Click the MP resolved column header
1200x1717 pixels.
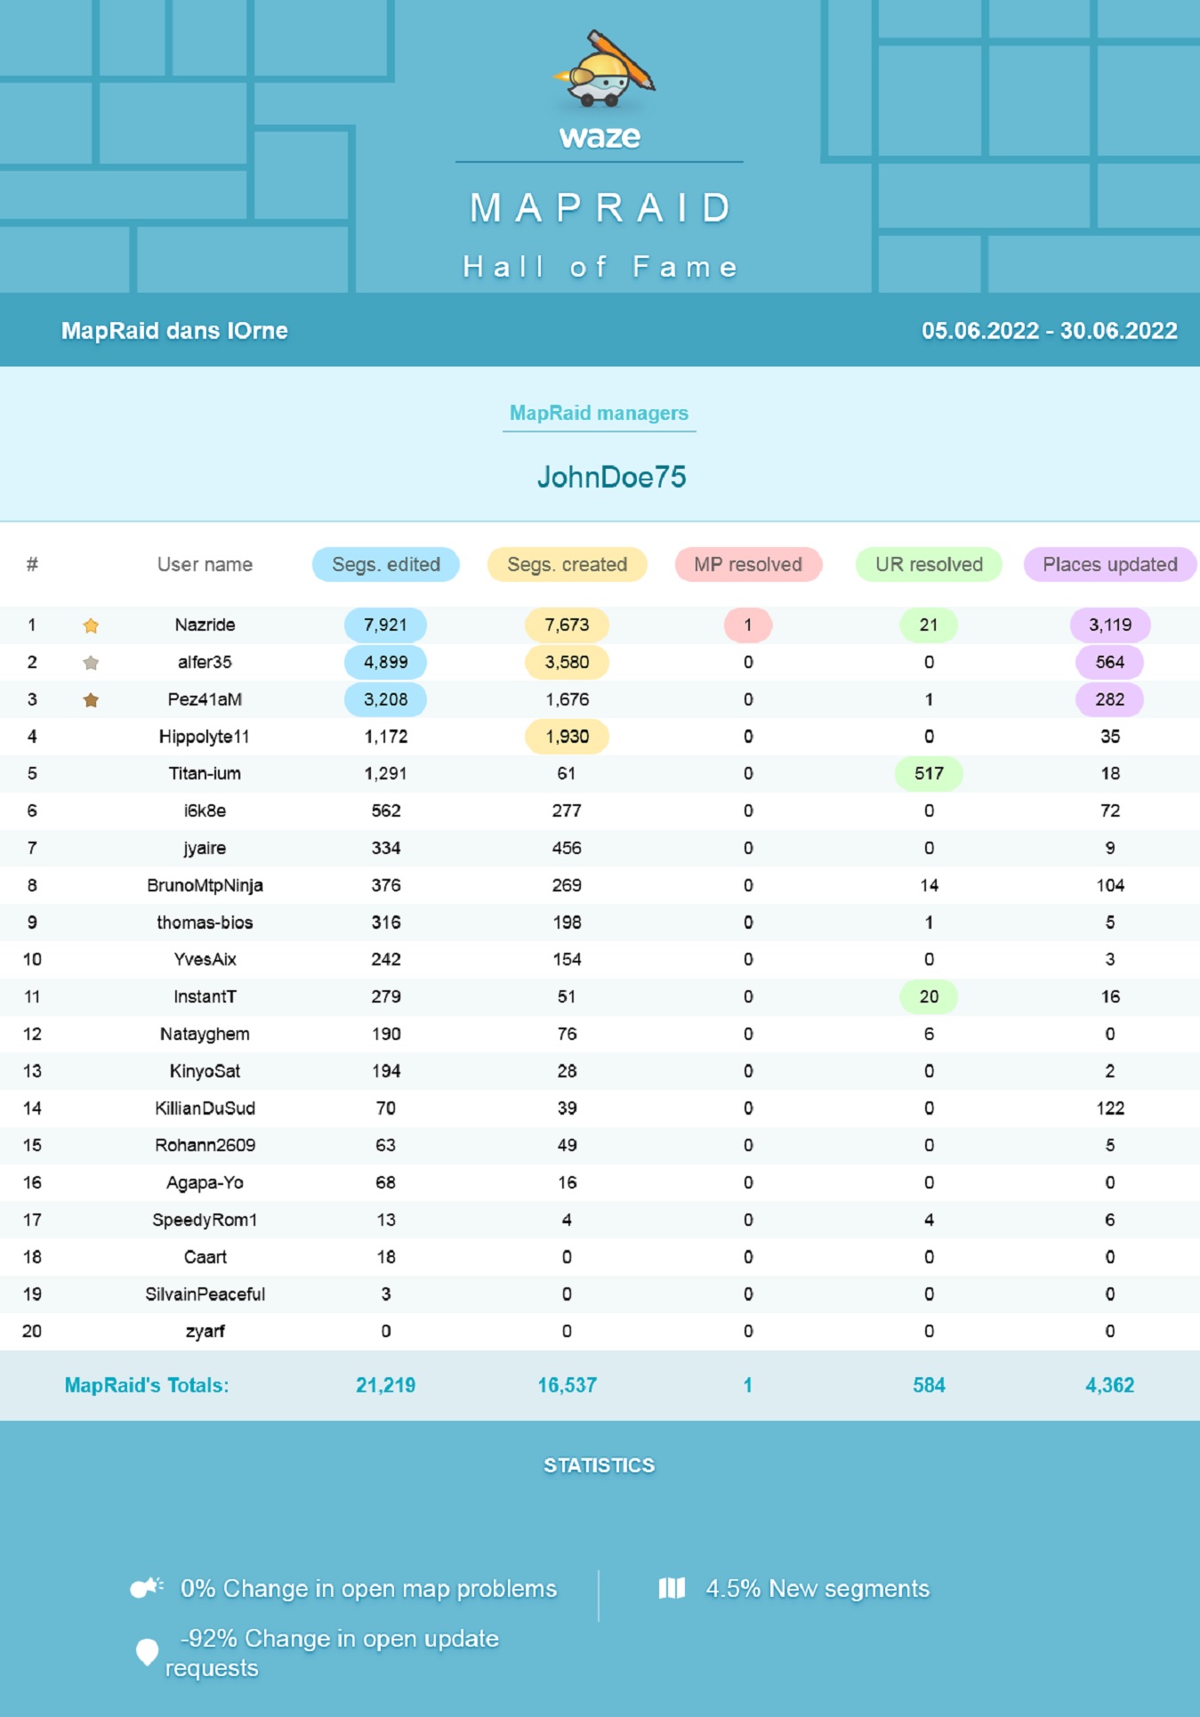coord(748,564)
